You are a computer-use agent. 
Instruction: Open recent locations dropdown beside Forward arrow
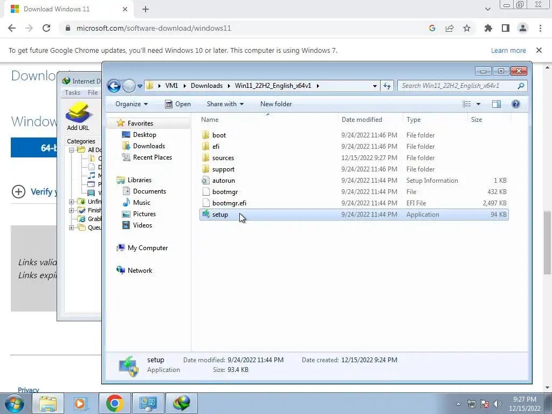pos(140,86)
